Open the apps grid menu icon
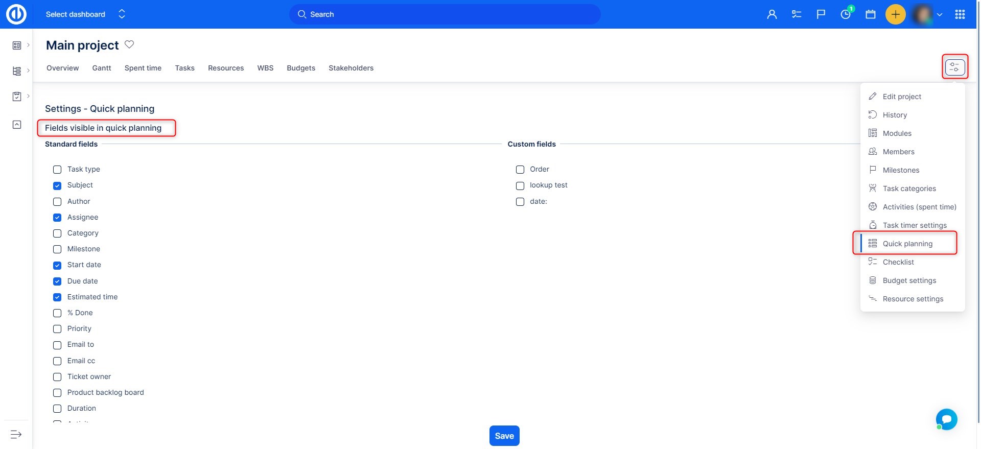Image resolution: width=981 pixels, height=449 pixels. click(960, 14)
